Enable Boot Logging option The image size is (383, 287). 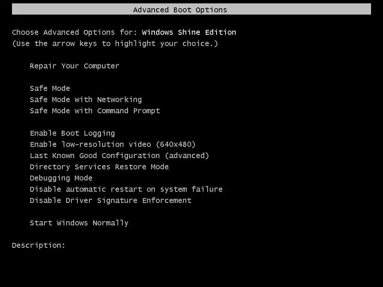click(72, 133)
